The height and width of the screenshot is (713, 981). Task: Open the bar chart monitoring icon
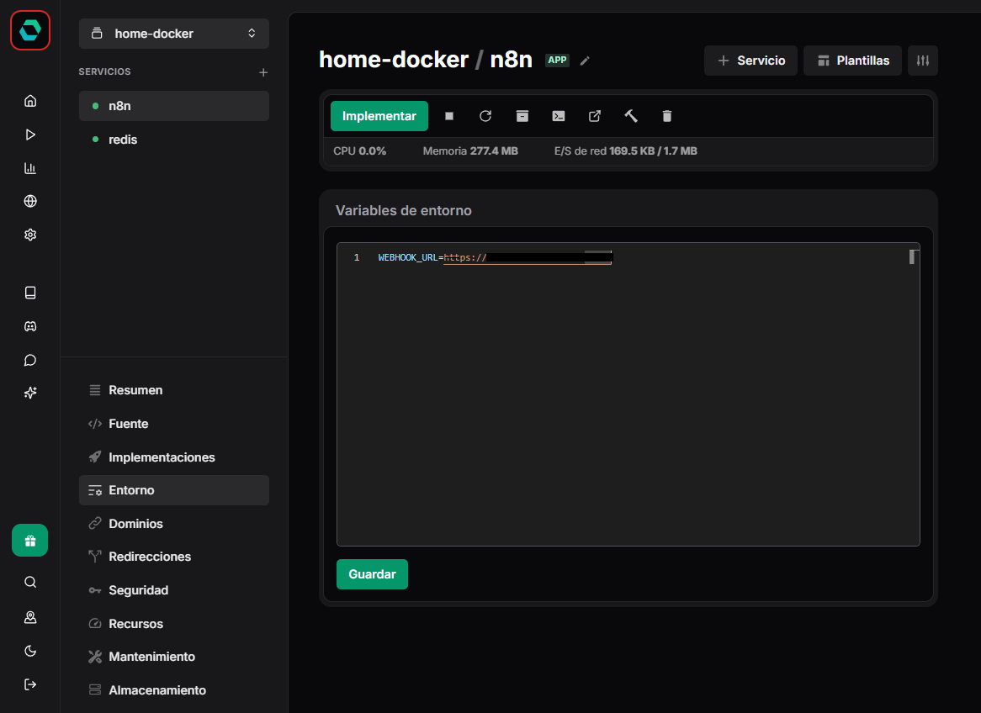[30, 168]
